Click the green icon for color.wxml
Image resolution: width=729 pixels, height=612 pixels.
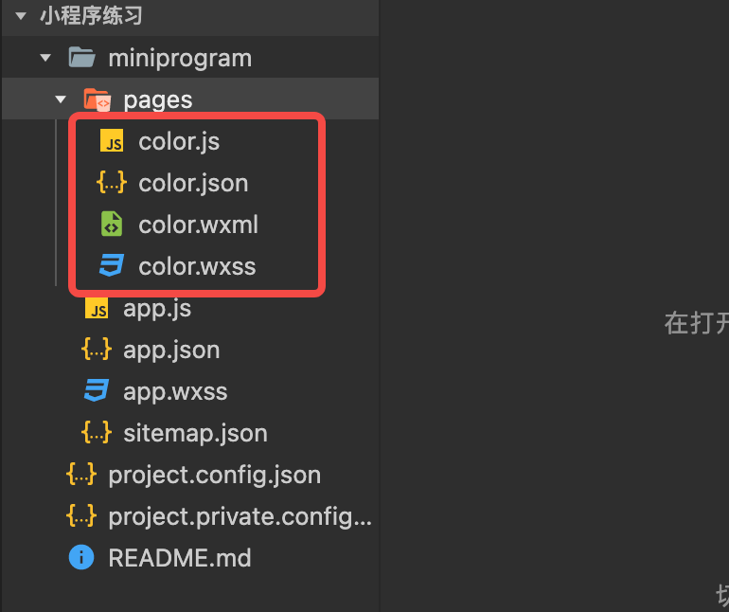112,224
